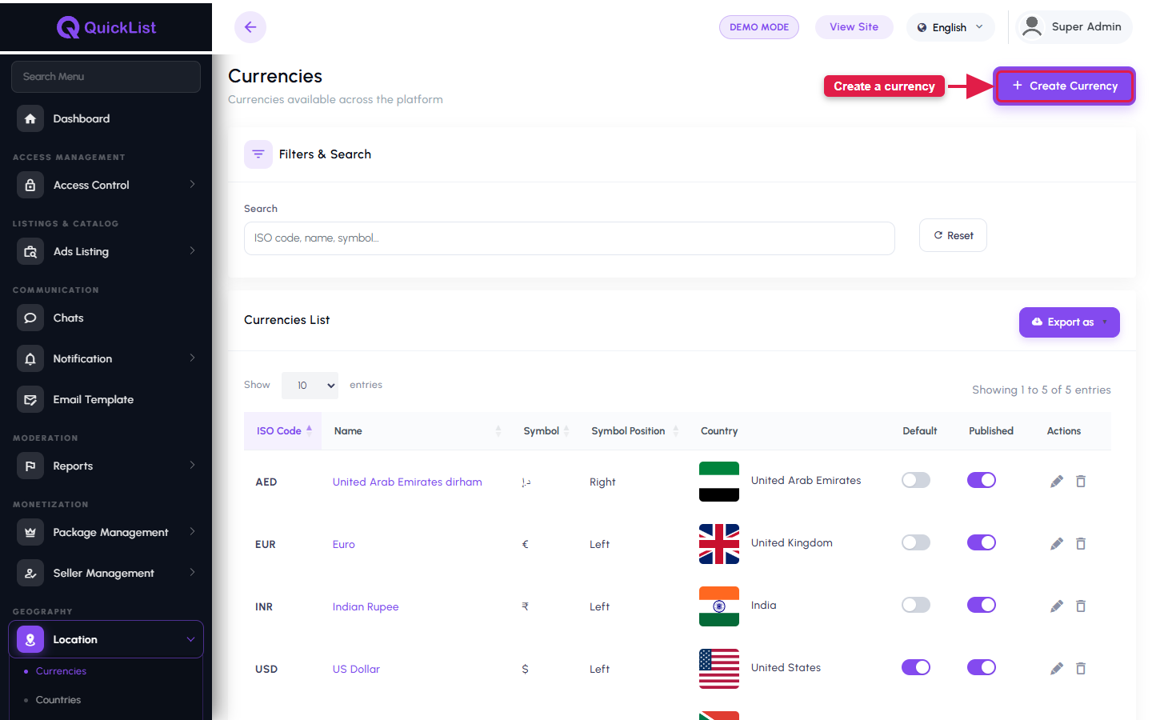Expand the Reports submenu chevron
This screenshot has width=1152, height=720.
192,465
